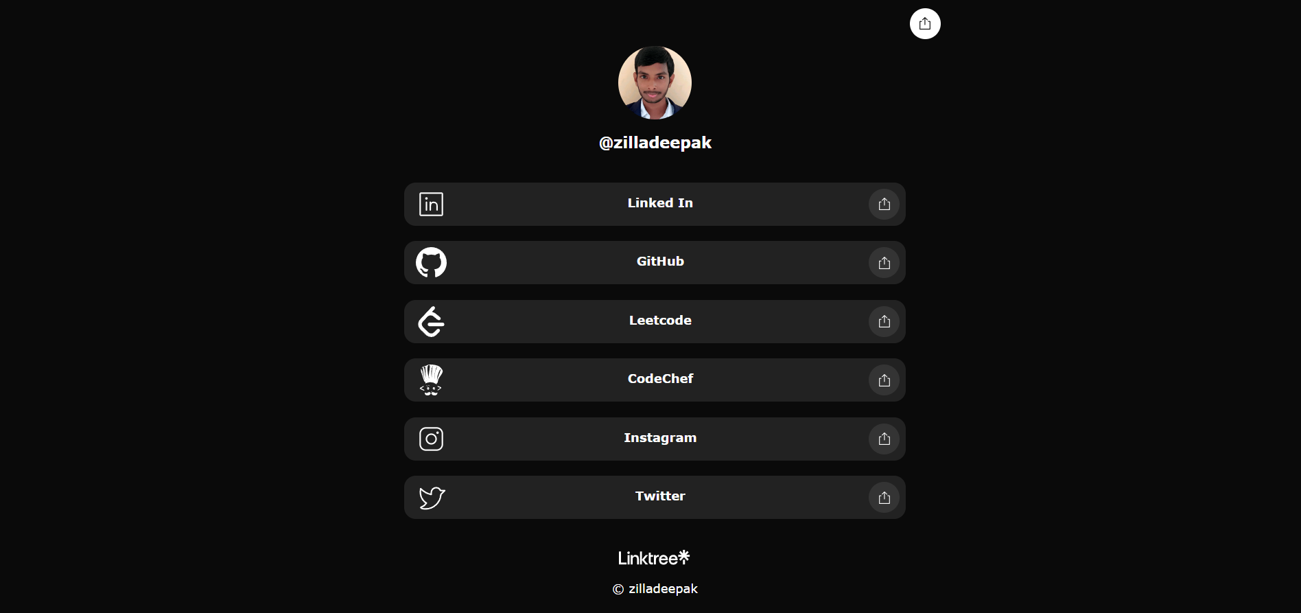Share the CodeChef link
This screenshot has width=1301, height=613.
pos(884,380)
